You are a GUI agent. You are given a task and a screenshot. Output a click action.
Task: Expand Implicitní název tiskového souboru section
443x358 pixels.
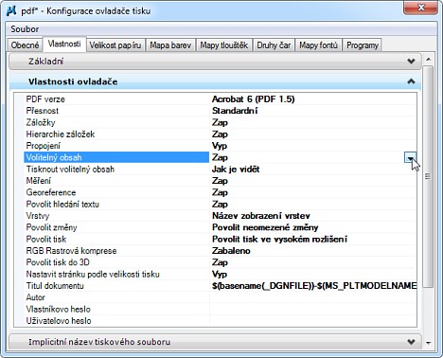215,342
